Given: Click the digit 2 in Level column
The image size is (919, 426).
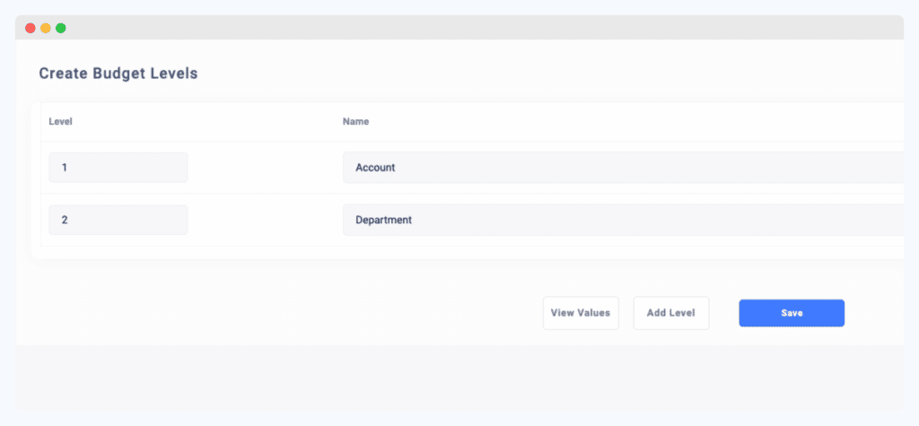Looking at the screenshot, I should (65, 220).
